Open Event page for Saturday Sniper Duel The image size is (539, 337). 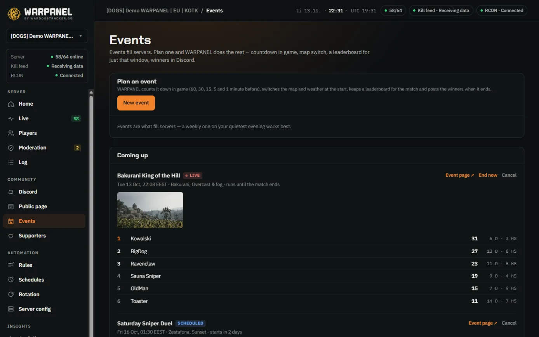[x=483, y=323]
